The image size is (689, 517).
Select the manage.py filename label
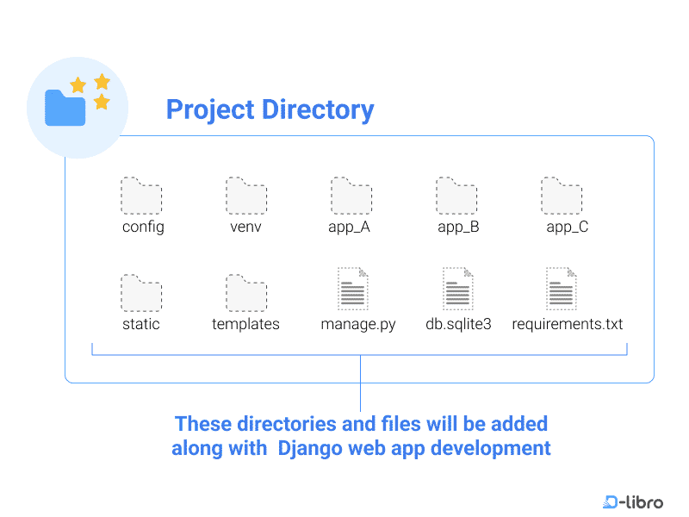358,325
